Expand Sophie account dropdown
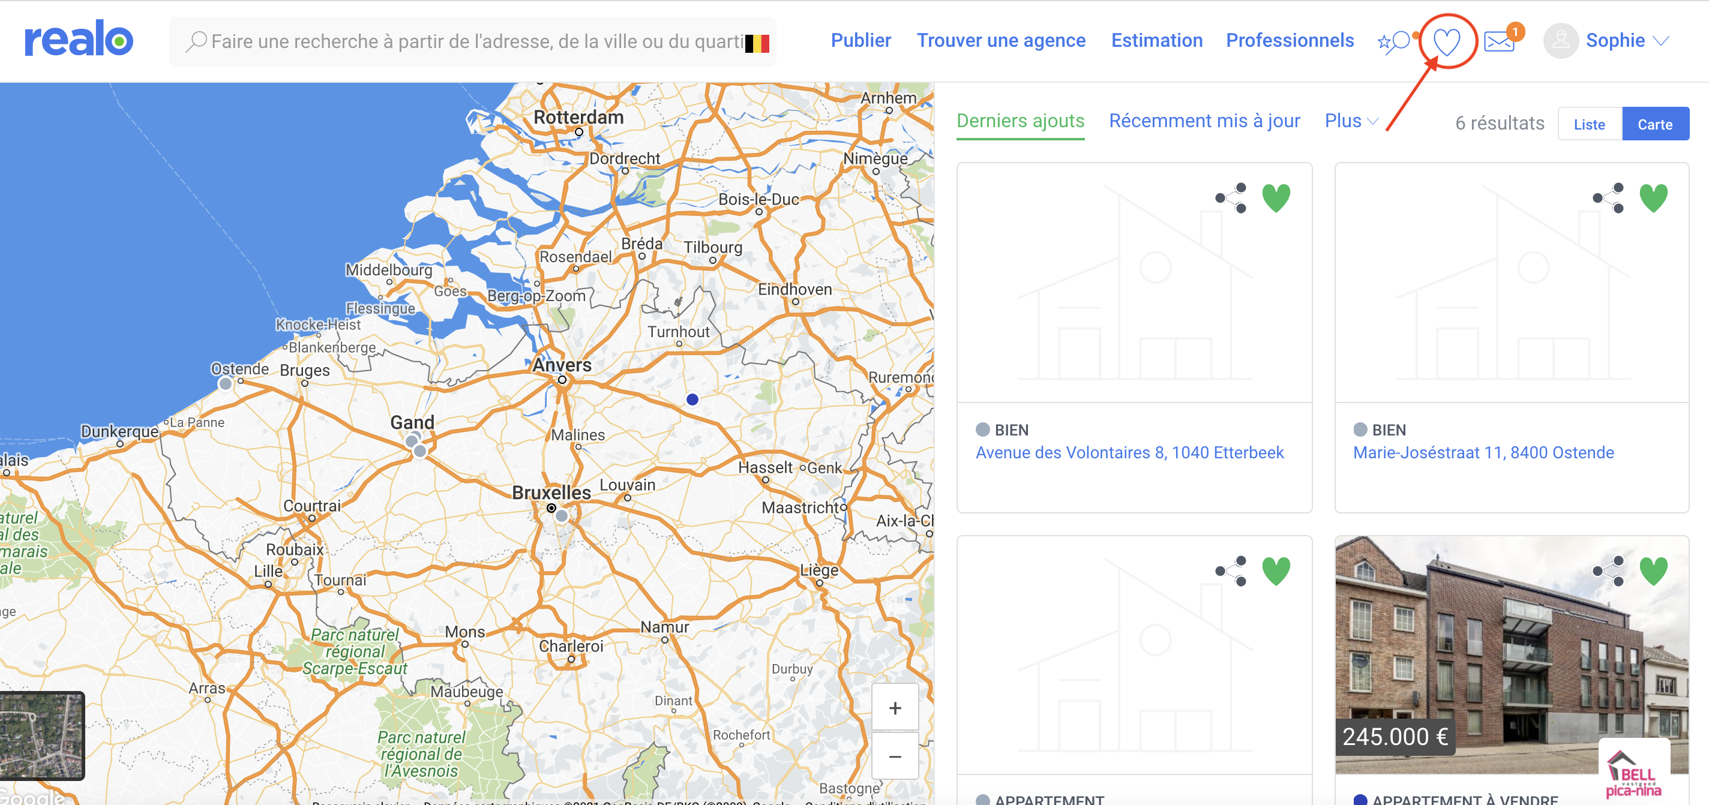 pyautogui.click(x=1660, y=41)
